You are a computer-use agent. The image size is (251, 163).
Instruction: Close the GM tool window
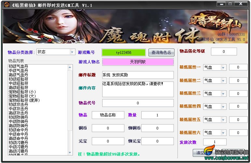[x=241, y=4]
